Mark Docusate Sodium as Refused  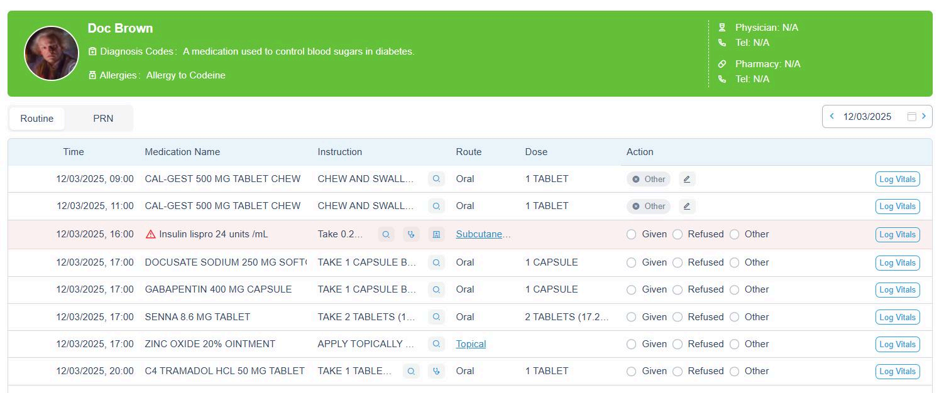click(x=678, y=262)
